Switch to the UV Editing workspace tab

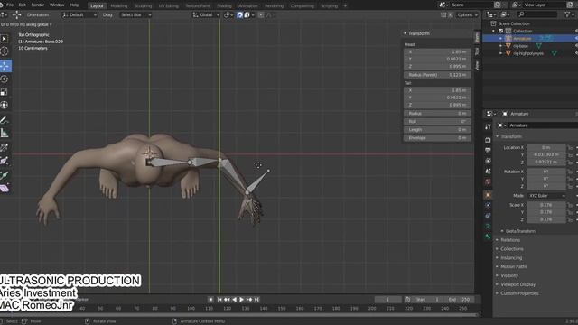point(169,6)
